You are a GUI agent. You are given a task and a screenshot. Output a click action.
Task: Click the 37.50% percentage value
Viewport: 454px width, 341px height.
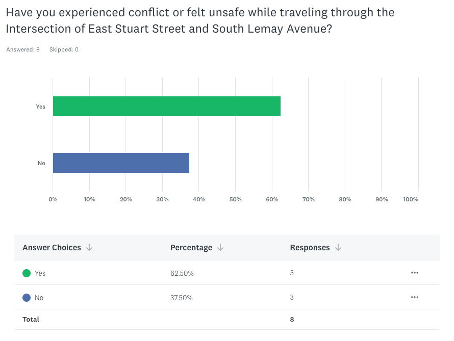point(182,298)
